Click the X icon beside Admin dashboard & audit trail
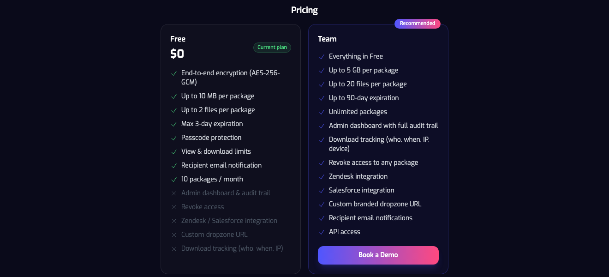The image size is (609, 277). pos(174,193)
